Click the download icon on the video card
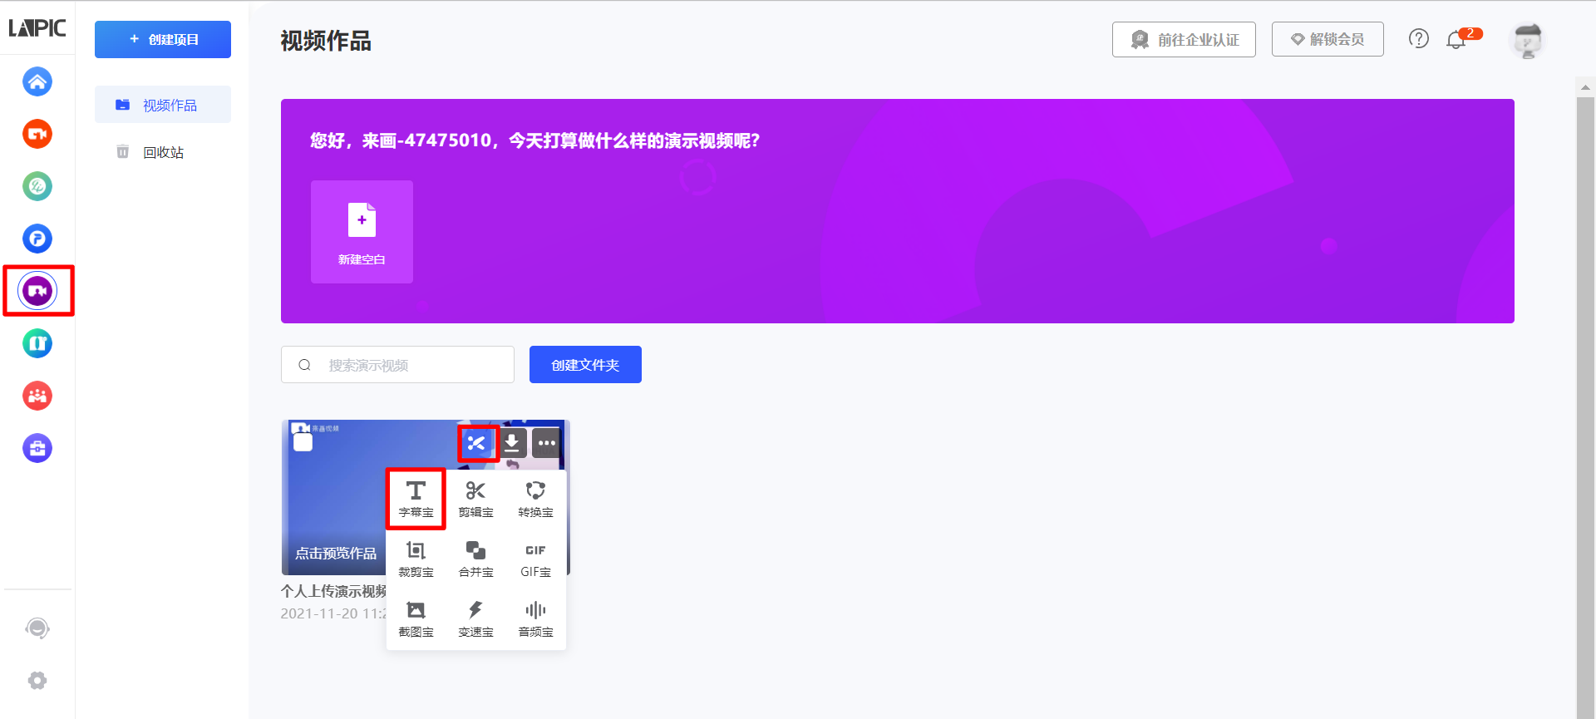The image size is (1596, 719). (x=512, y=443)
